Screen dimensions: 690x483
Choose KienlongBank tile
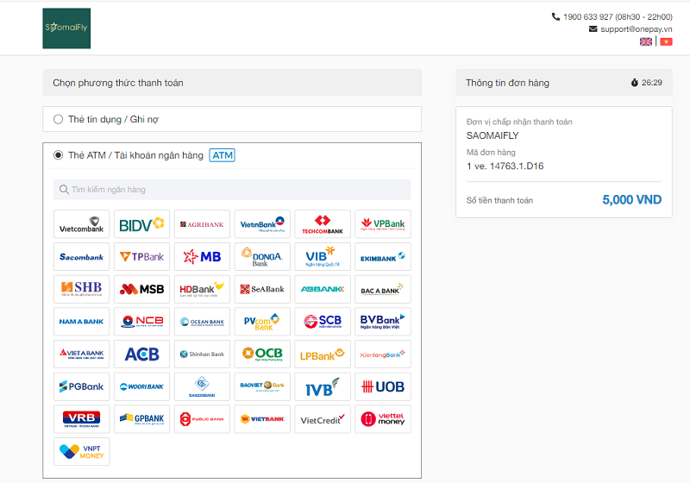click(383, 354)
